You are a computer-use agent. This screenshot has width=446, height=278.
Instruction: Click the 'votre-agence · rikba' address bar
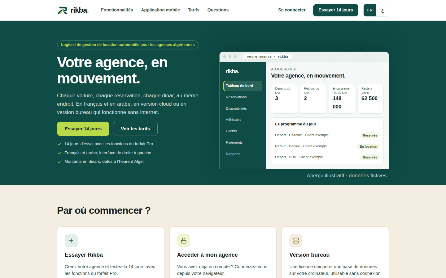click(268, 57)
